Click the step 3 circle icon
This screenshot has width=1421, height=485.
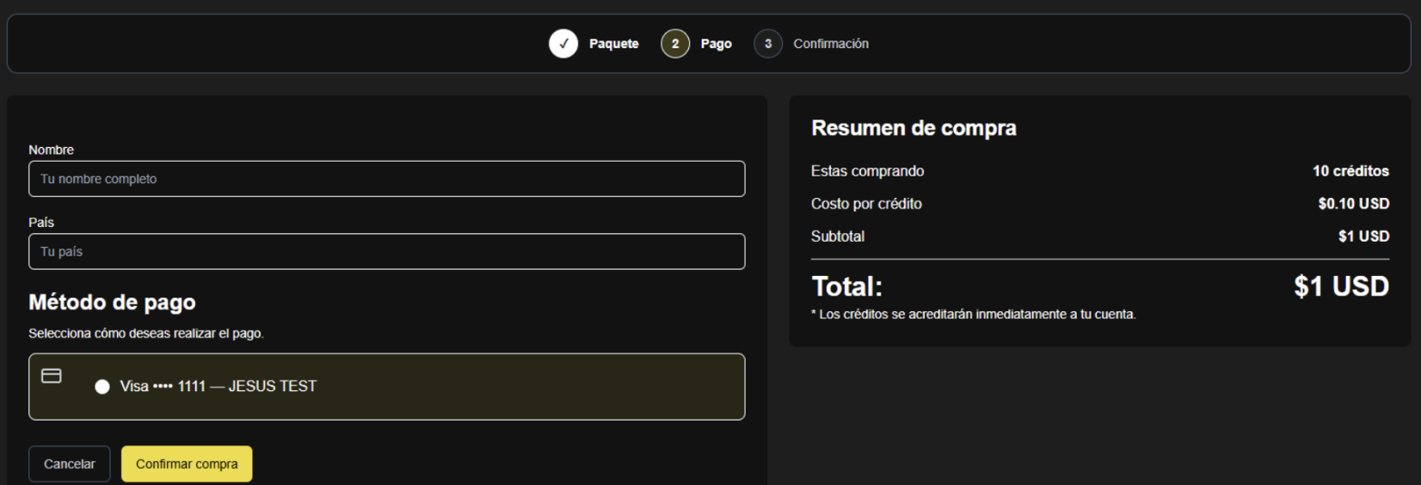coord(768,43)
